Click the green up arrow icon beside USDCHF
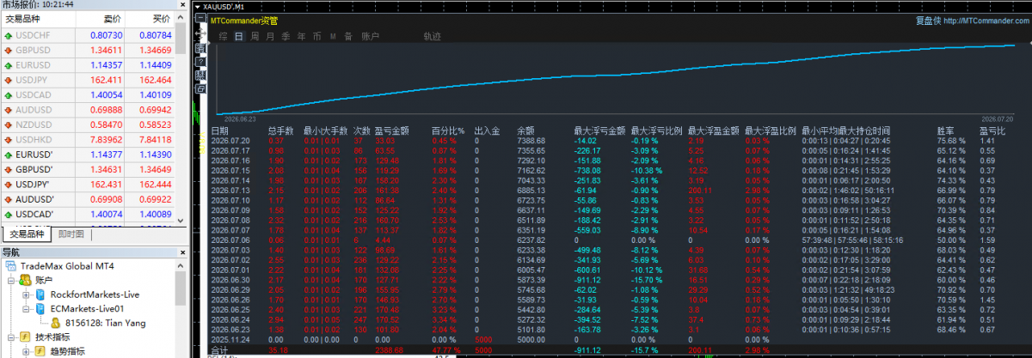 pyautogui.click(x=8, y=35)
